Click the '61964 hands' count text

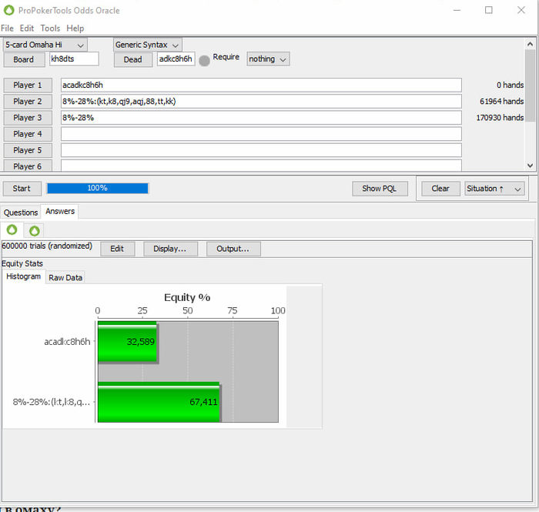502,102
